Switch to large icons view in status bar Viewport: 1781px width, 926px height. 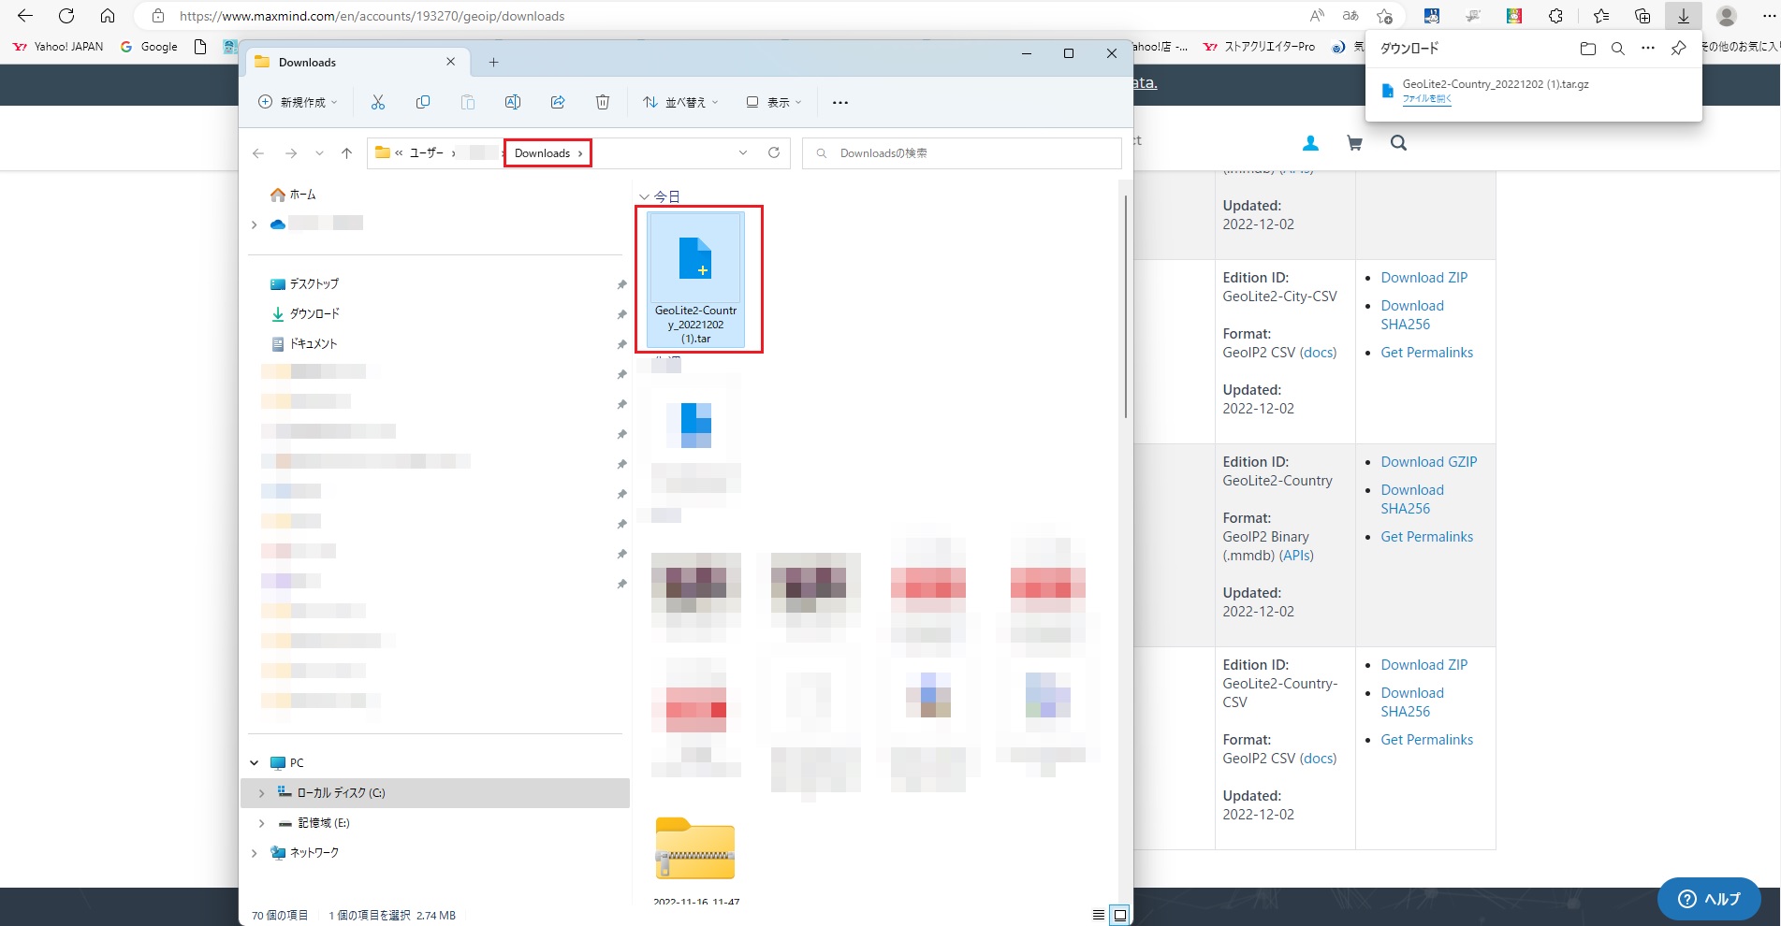(1119, 915)
